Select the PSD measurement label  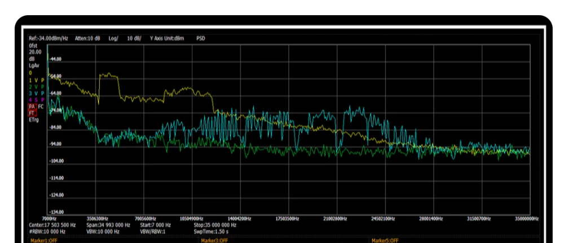pyautogui.click(x=201, y=38)
